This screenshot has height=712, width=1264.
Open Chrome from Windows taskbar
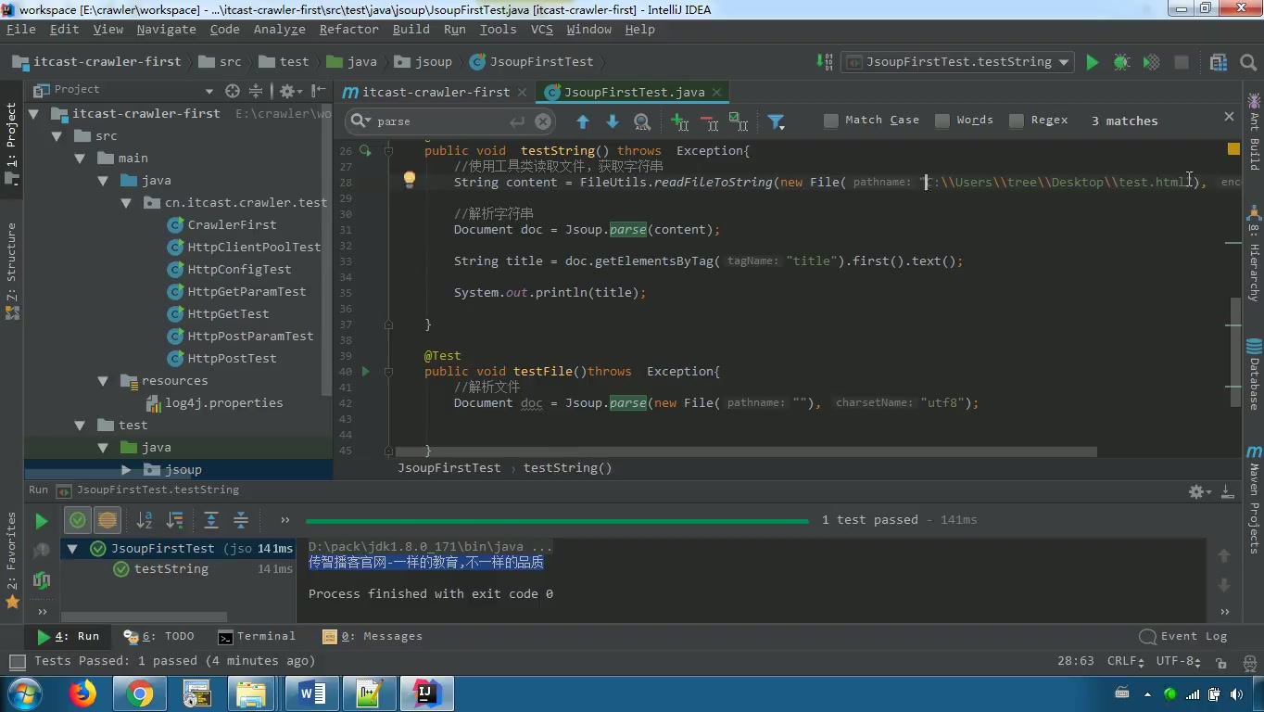coord(140,693)
